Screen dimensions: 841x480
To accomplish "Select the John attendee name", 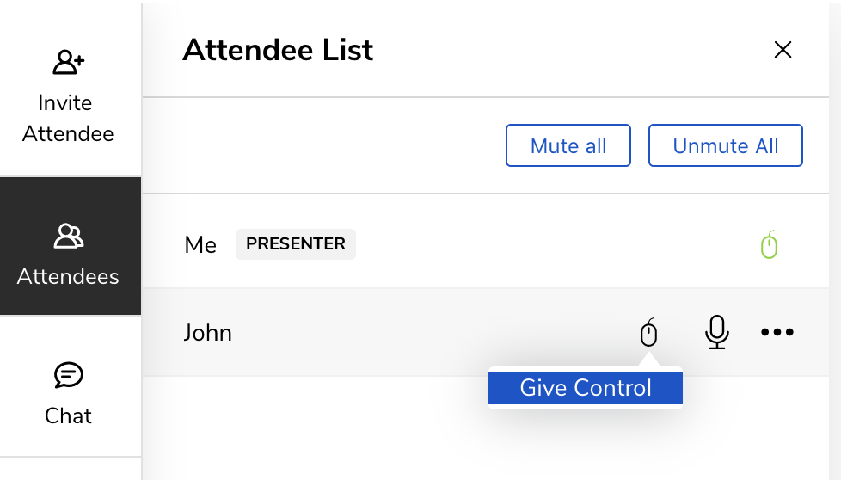I will pos(207,333).
